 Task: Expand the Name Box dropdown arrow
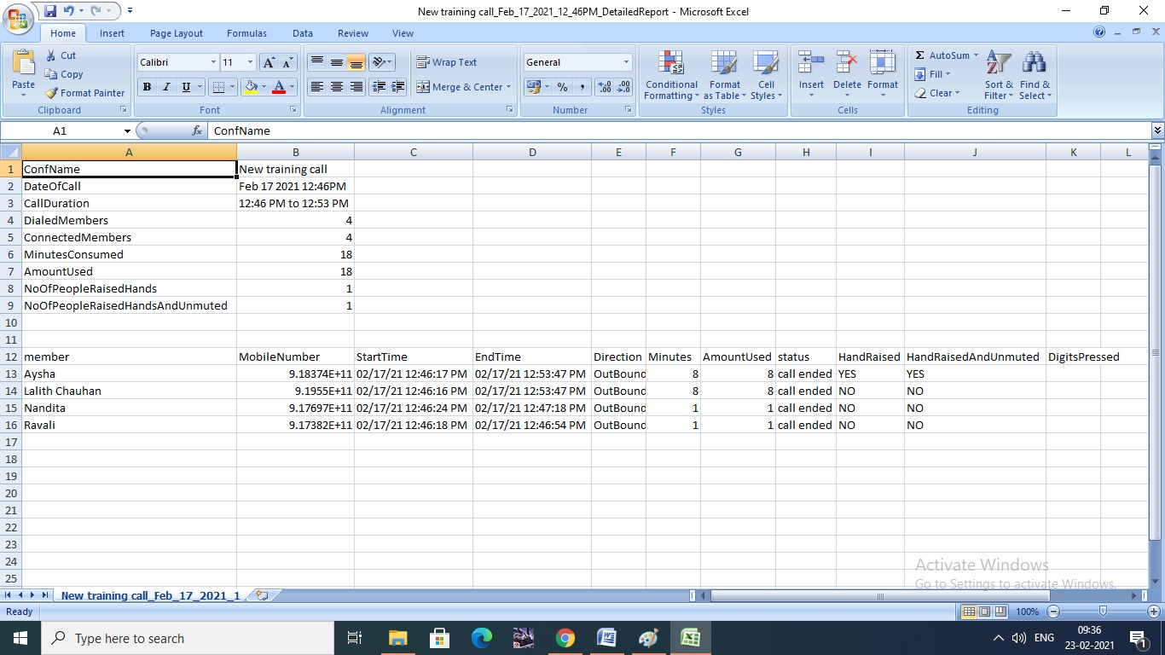pyautogui.click(x=127, y=131)
